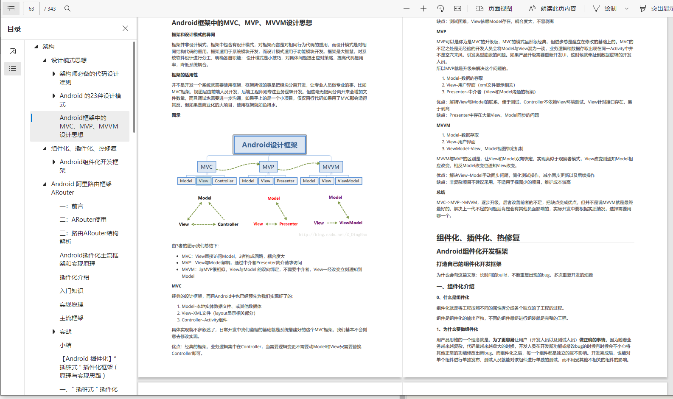The width and height of the screenshot is (673, 399).
Task: Expand Android组件化开发框架 node
Action: tap(54, 162)
